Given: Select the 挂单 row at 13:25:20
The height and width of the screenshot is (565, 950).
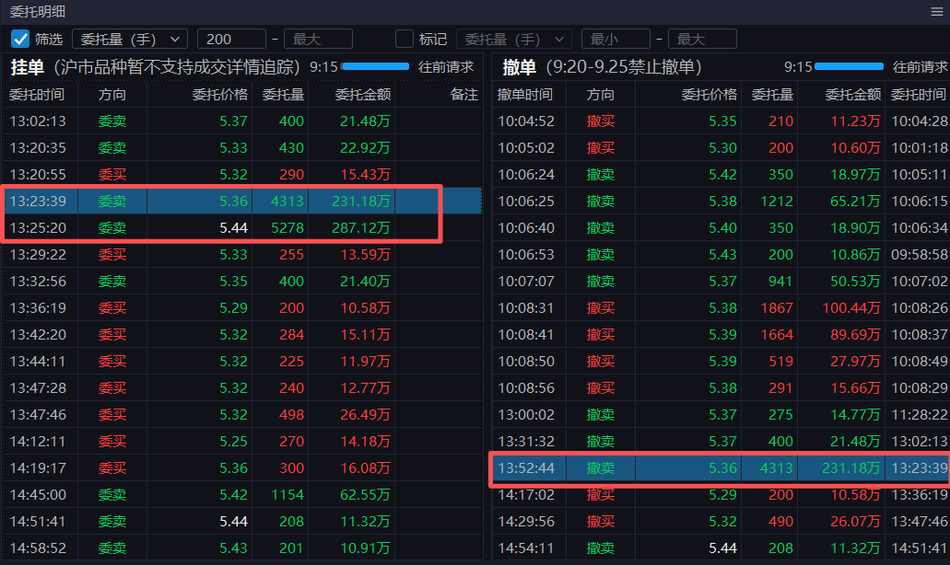Looking at the screenshot, I should pos(242,227).
